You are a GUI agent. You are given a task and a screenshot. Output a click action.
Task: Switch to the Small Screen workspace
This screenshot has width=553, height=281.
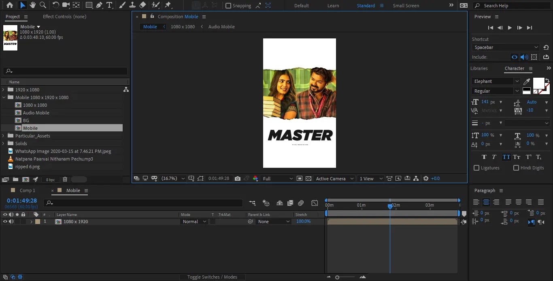click(x=406, y=6)
